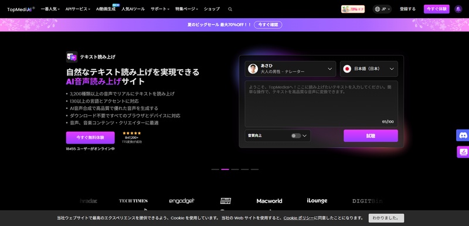Image resolution: width=469 pixels, height=226 pixels.
Task: Click the text-to-speech product icon
Action: click(x=72, y=57)
